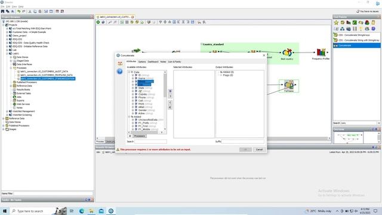Click the Cancel button in dialog
This screenshot has height=215, width=382.
(259, 149)
